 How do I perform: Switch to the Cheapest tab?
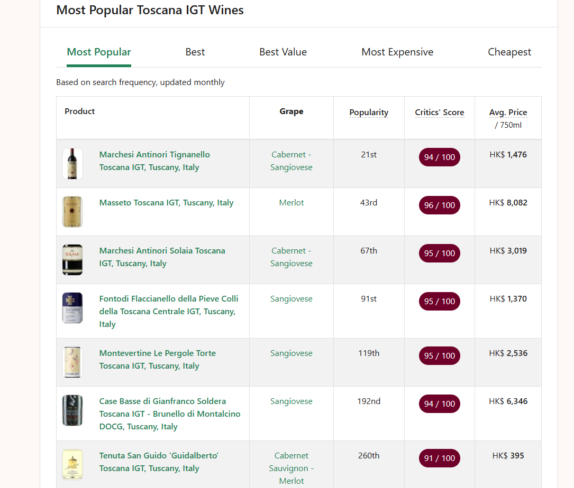[x=509, y=52]
